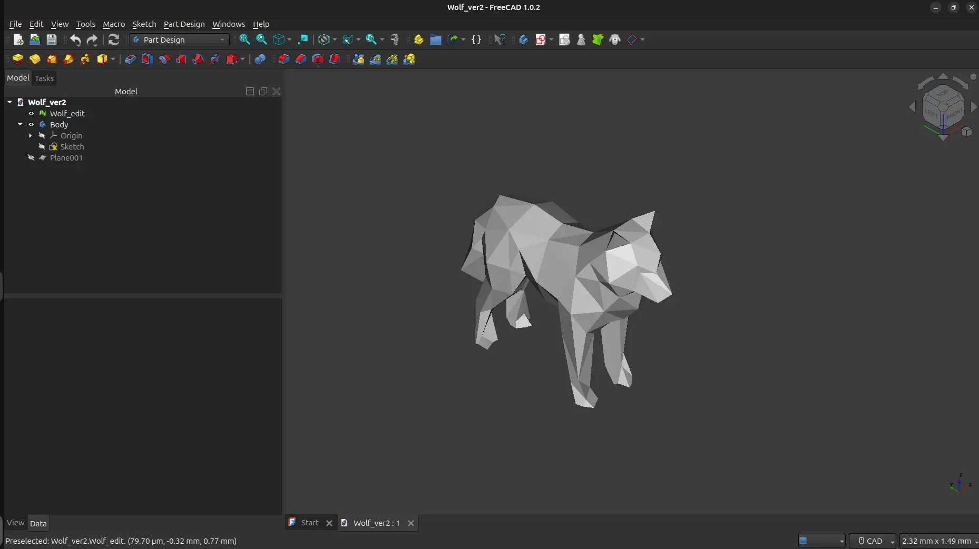Open the CAD navigation style button
This screenshot has height=549, width=979.
coord(872,541)
